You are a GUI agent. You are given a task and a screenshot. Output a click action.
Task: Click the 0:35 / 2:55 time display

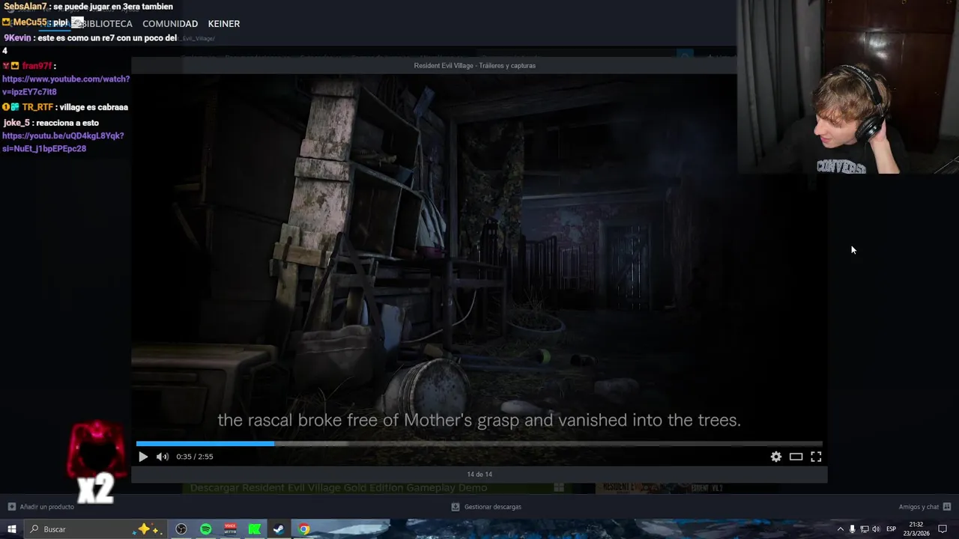195,457
